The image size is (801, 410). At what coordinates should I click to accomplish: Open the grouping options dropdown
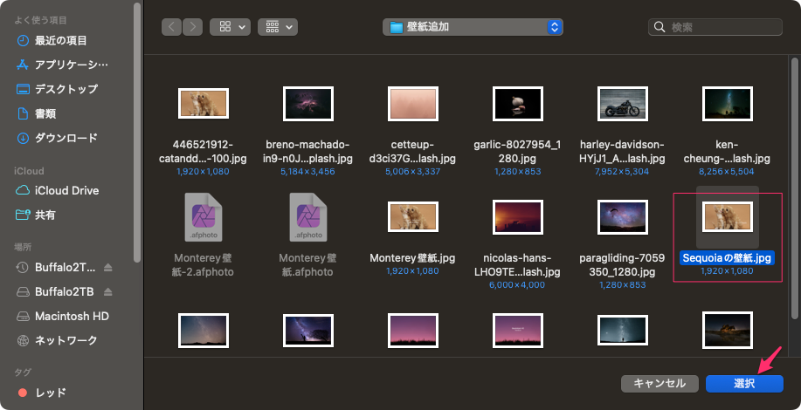[x=278, y=27]
